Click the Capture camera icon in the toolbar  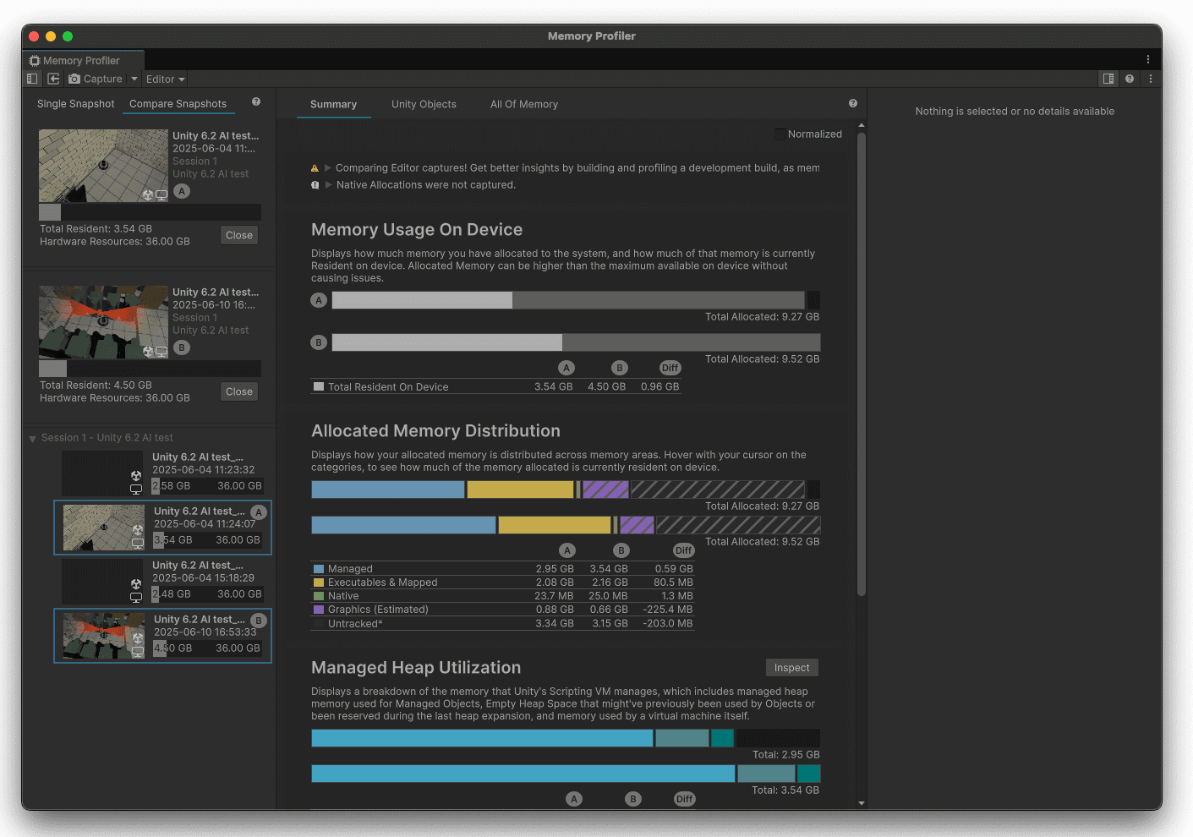pyautogui.click(x=75, y=79)
